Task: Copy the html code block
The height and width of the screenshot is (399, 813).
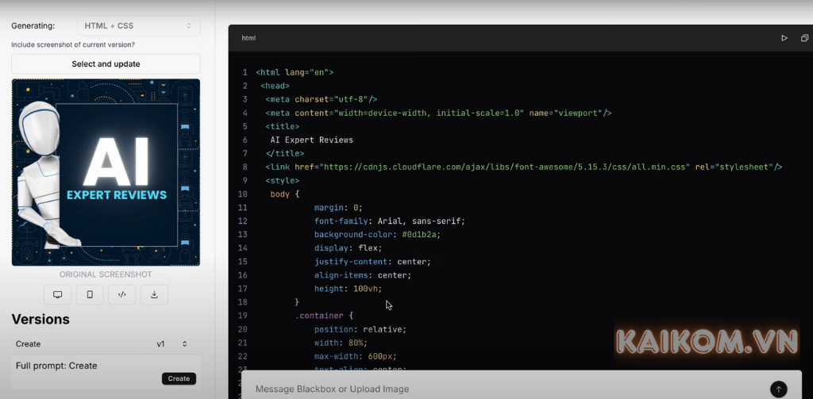Action: 804,38
